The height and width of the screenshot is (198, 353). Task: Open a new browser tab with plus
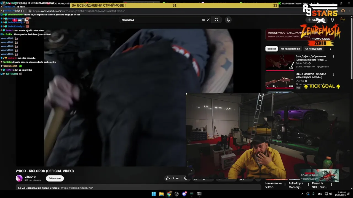pos(318,4)
